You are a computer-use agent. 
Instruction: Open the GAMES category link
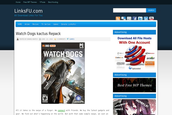[x=72, y=39]
